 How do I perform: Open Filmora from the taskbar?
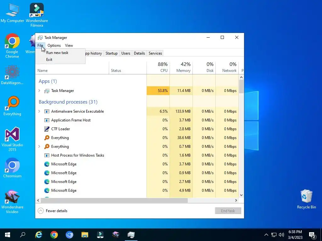coord(100,235)
